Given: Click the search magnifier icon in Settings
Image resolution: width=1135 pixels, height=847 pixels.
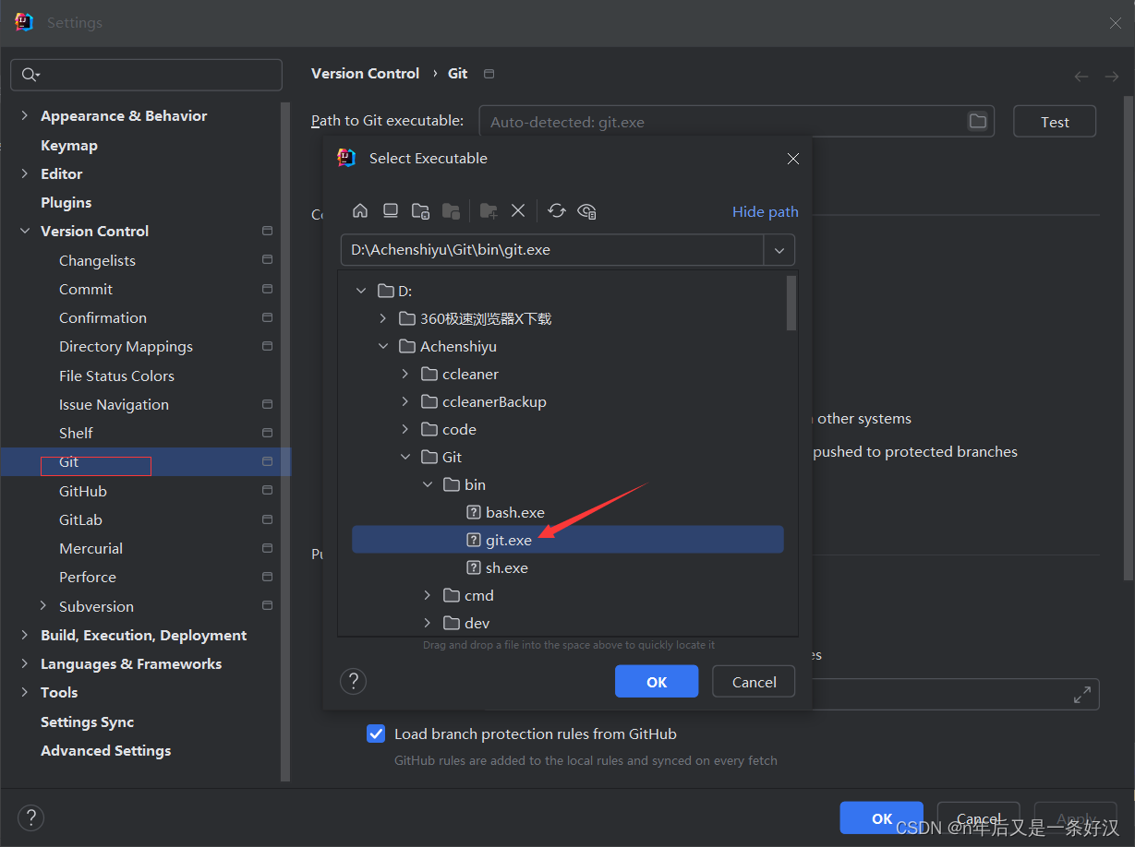Looking at the screenshot, I should pyautogui.click(x=30, y=75).
